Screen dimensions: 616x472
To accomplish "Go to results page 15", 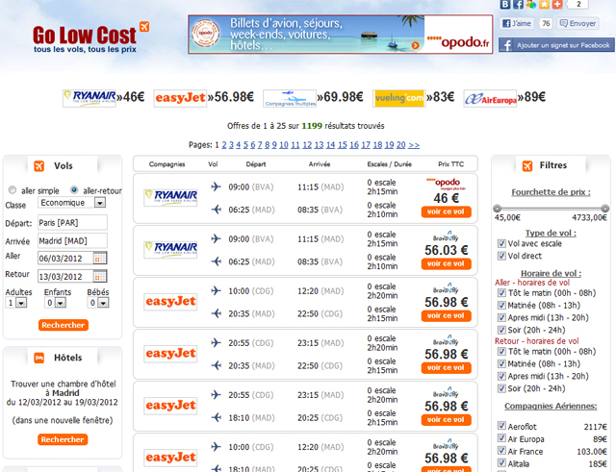I will [x=343, y=145].
